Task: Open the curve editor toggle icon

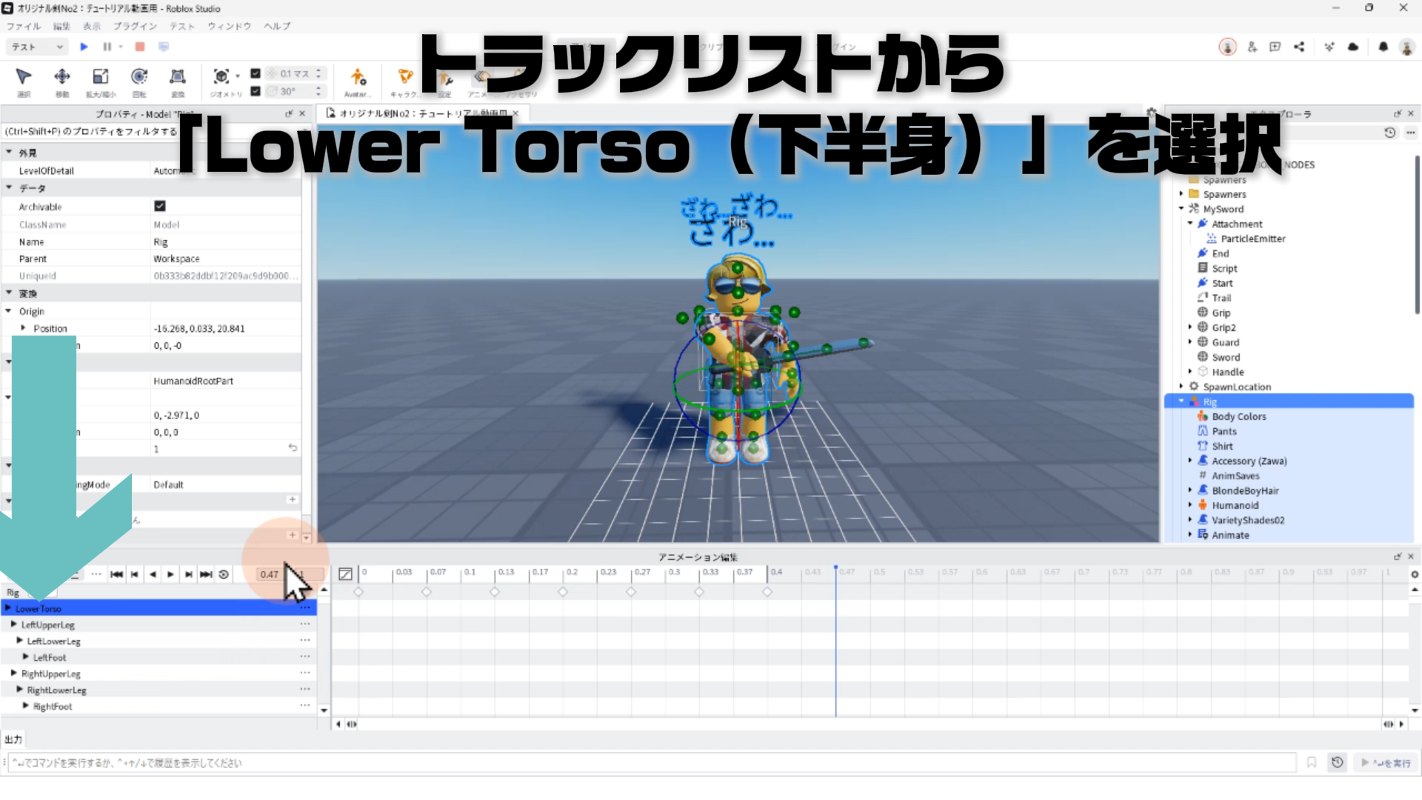Action: tap(345, 574)
